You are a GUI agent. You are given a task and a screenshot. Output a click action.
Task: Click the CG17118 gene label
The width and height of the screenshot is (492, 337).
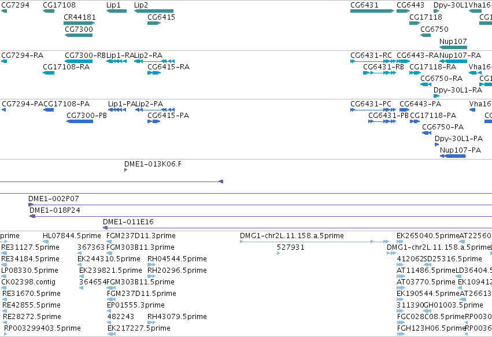[x=426, y=17]
